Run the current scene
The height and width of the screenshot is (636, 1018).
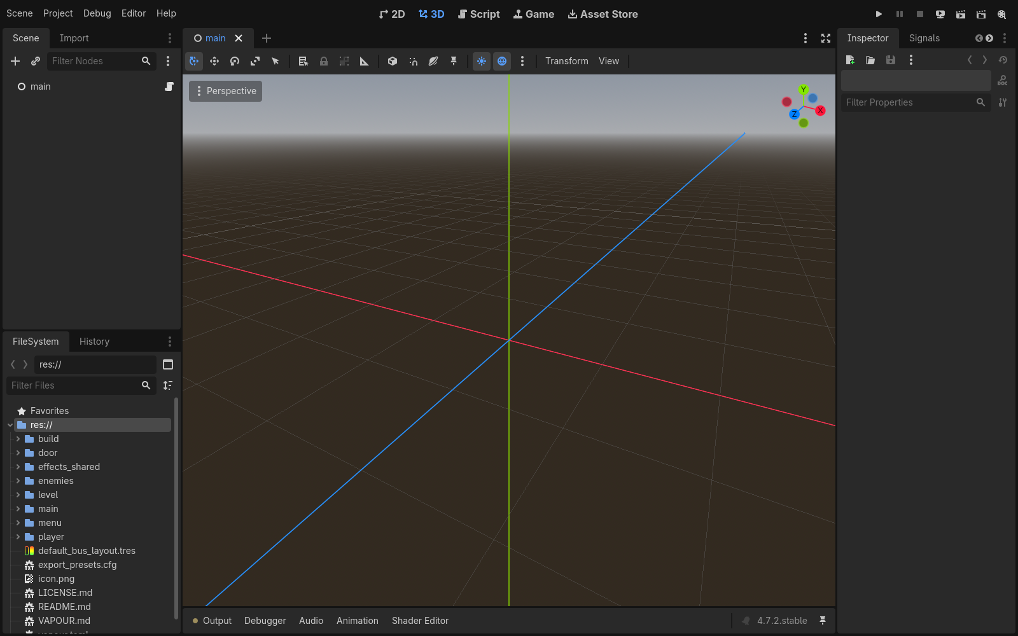961,14
